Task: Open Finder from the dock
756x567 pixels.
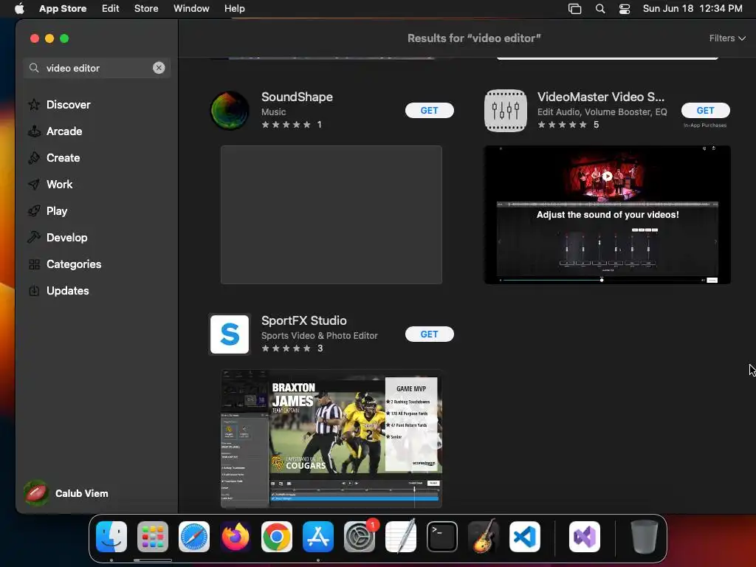Action: tap(111, 537)
